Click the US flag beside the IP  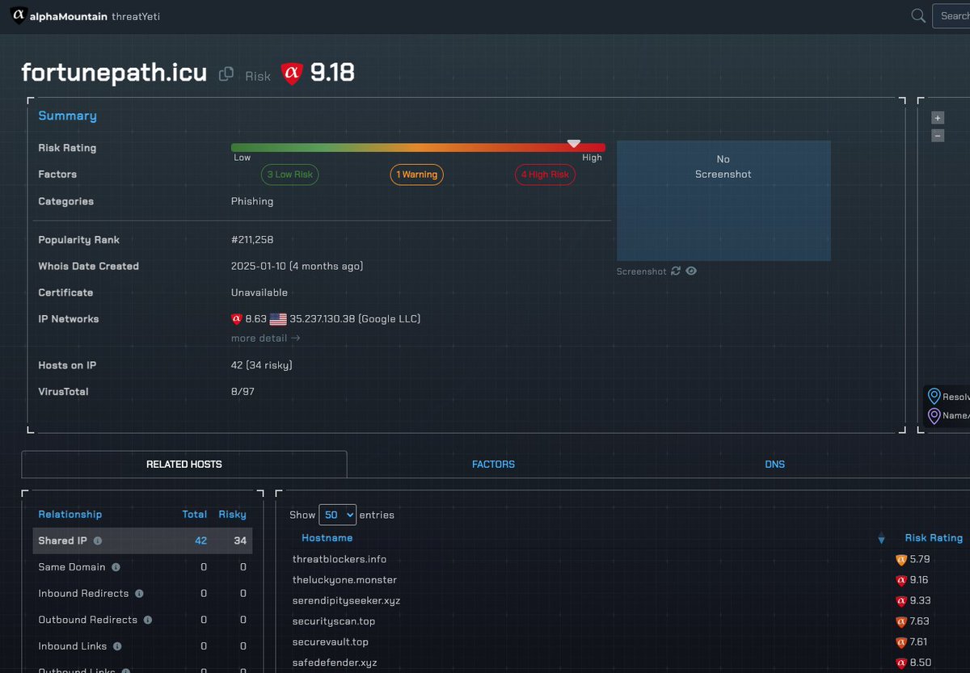pyautogui.click(x=278, y=319)
